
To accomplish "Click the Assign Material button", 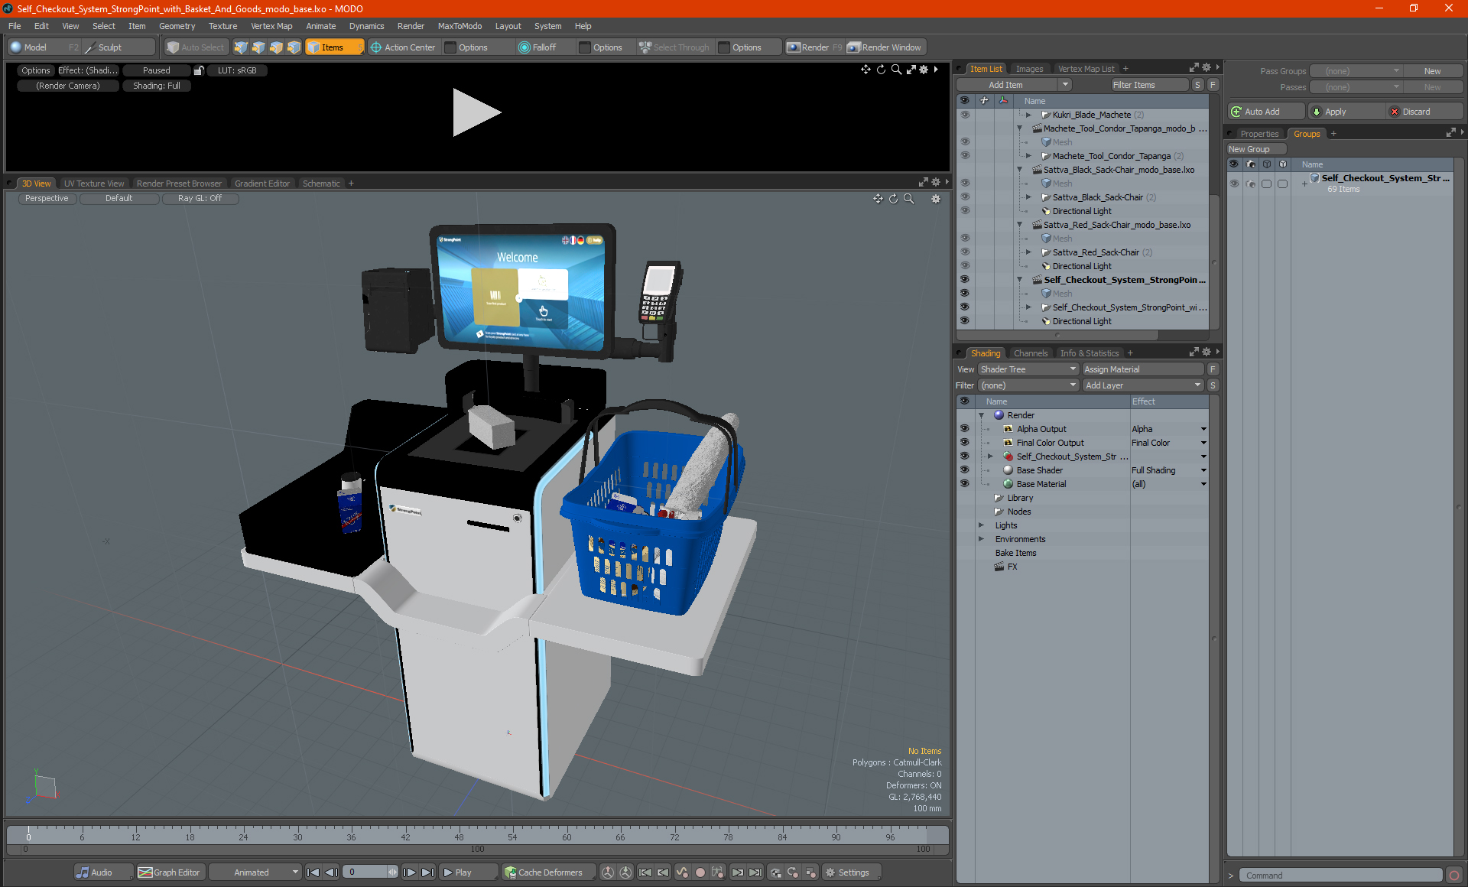I will pyautogui.click(x=1143, y=369).
